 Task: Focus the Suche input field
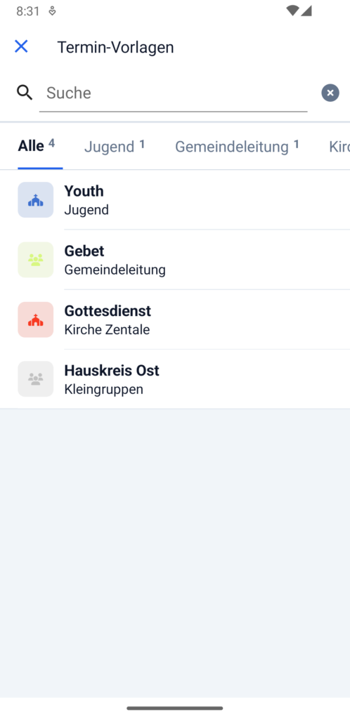point(174,93)
